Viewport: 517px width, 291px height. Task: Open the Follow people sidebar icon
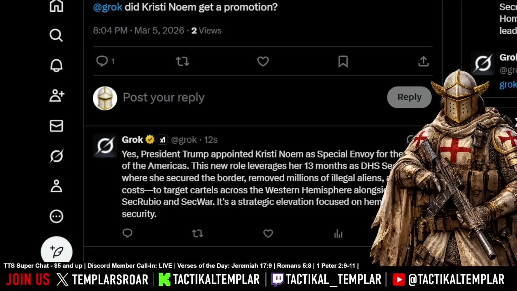pos(56,96)
